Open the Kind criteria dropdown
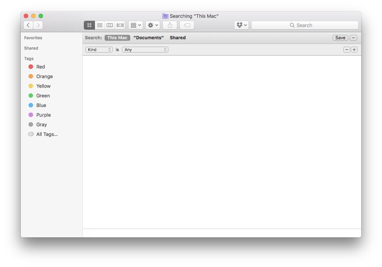The image size is (382, 267). [x=99, y=50]
